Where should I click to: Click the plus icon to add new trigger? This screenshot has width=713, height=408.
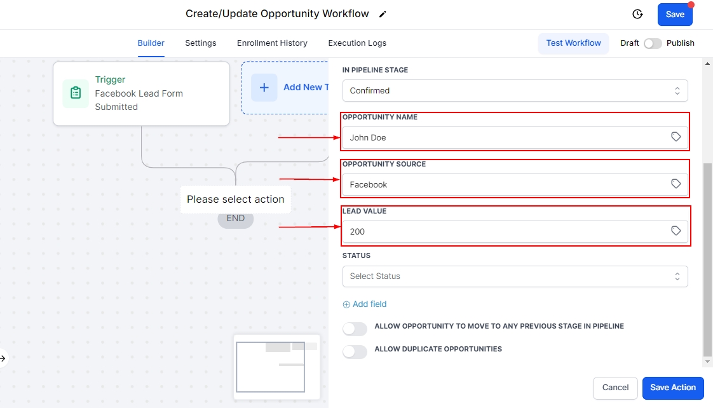tap(264, 88)
